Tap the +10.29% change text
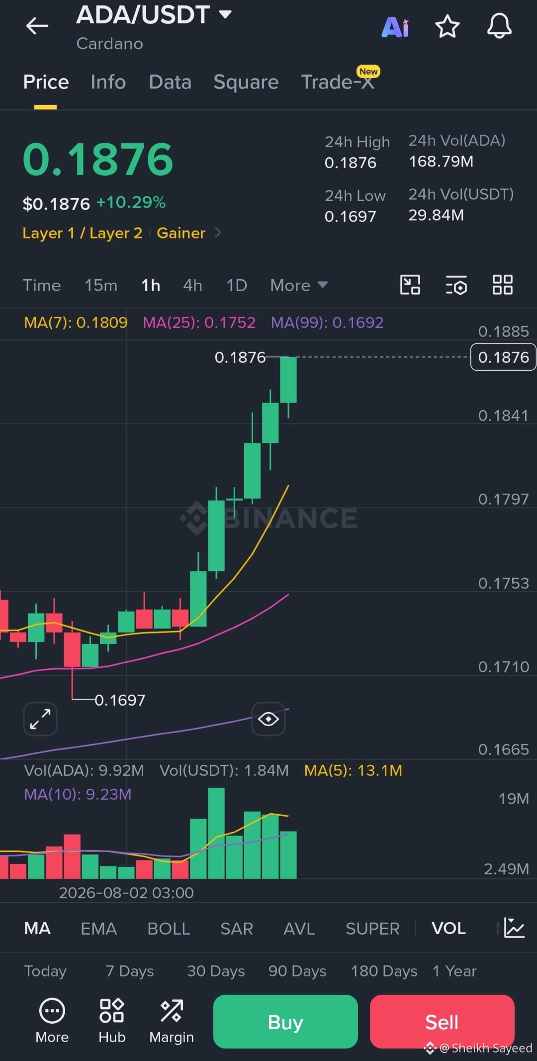The image size is (537, 1061). point(131,203)
